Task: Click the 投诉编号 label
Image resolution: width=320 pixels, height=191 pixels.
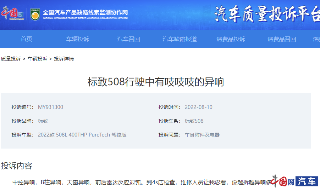Action: 22,107
